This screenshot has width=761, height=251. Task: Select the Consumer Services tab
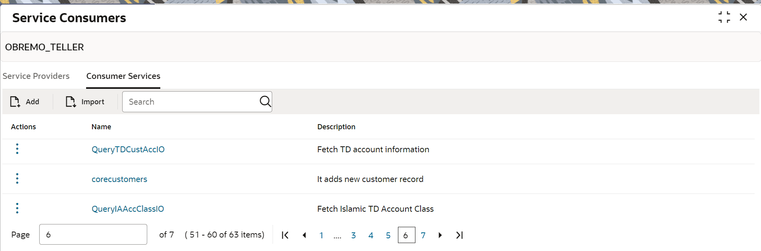pos(123,76)
